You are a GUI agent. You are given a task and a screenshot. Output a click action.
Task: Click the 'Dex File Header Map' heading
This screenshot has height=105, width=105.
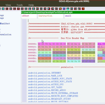73,38
